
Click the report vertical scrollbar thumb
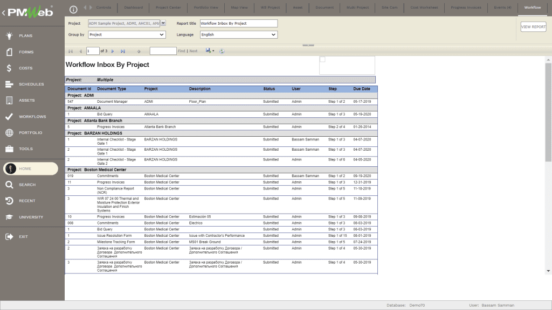coord(548,112)
